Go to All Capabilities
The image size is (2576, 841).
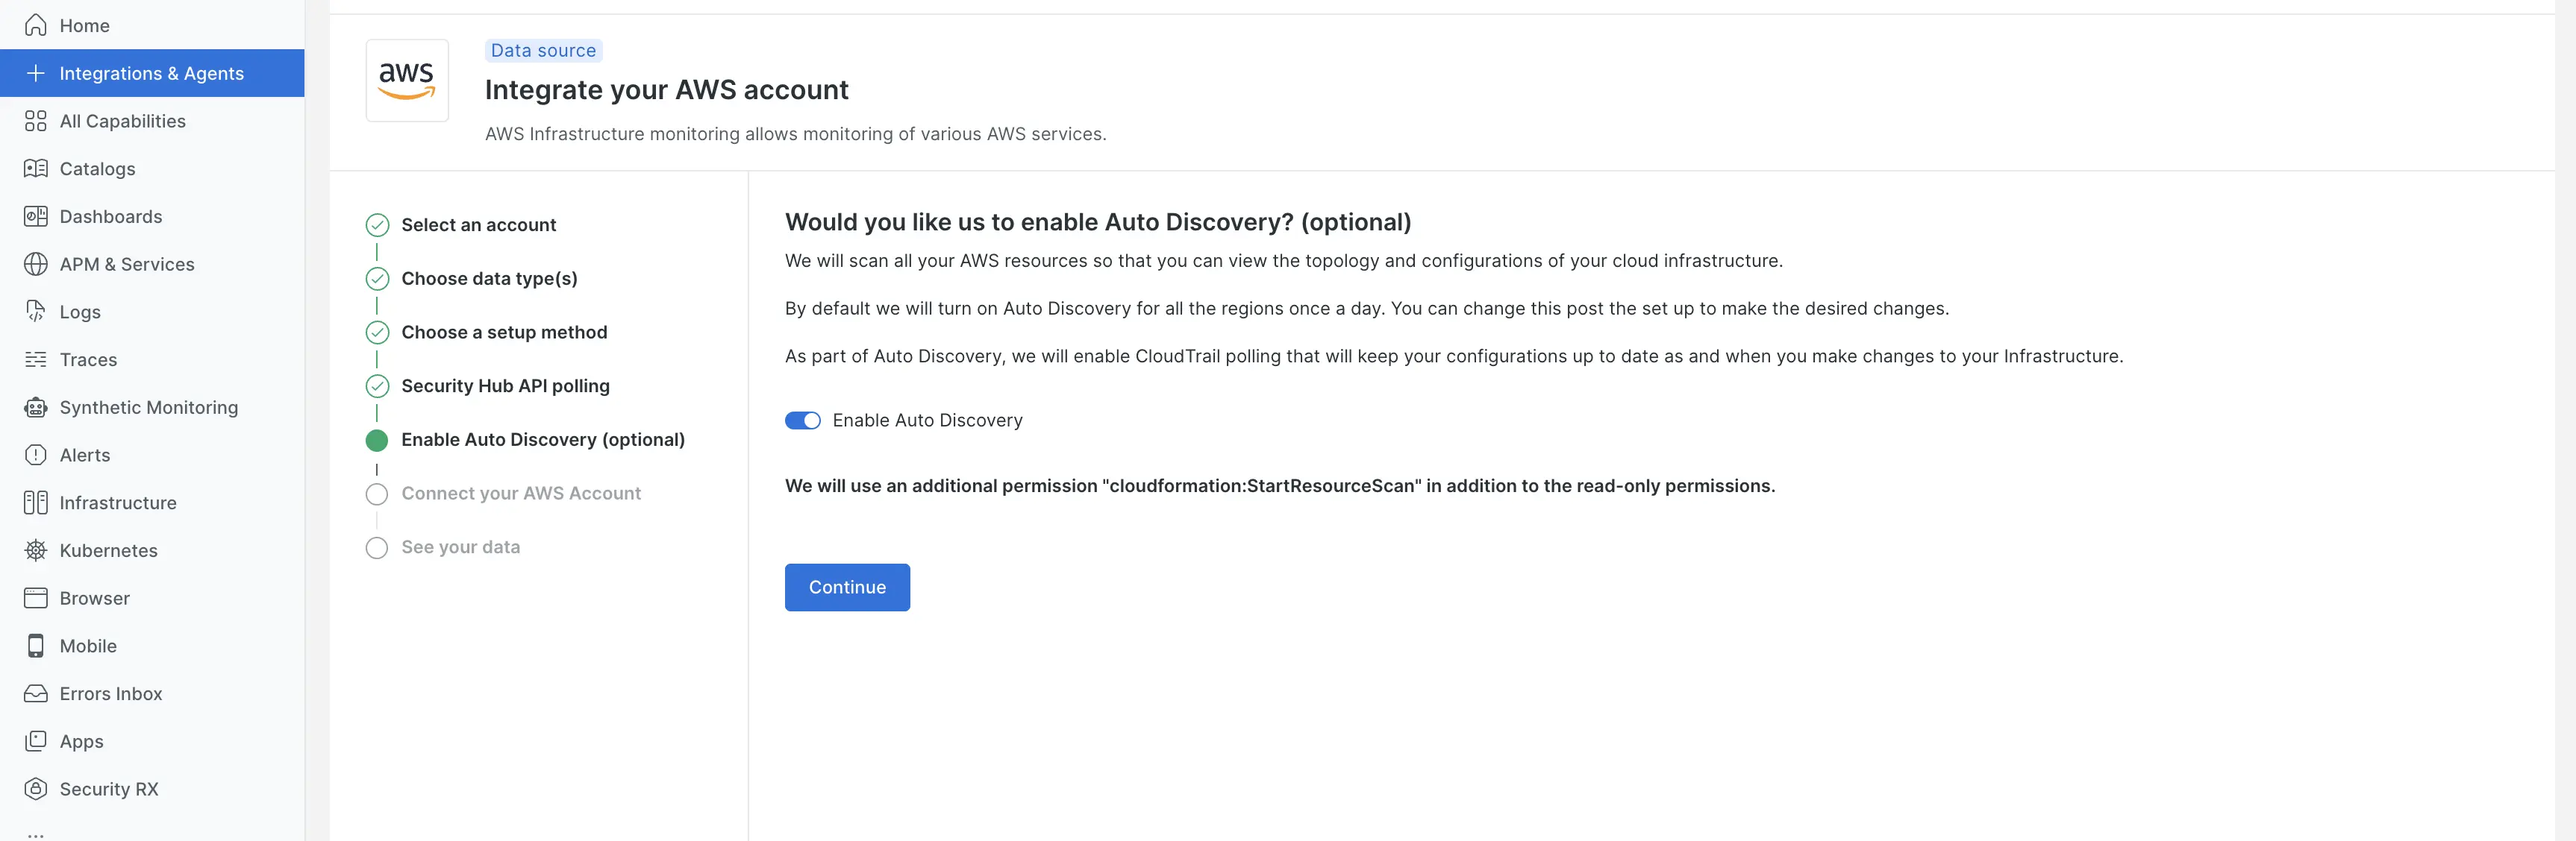click(x=152, y=121)
